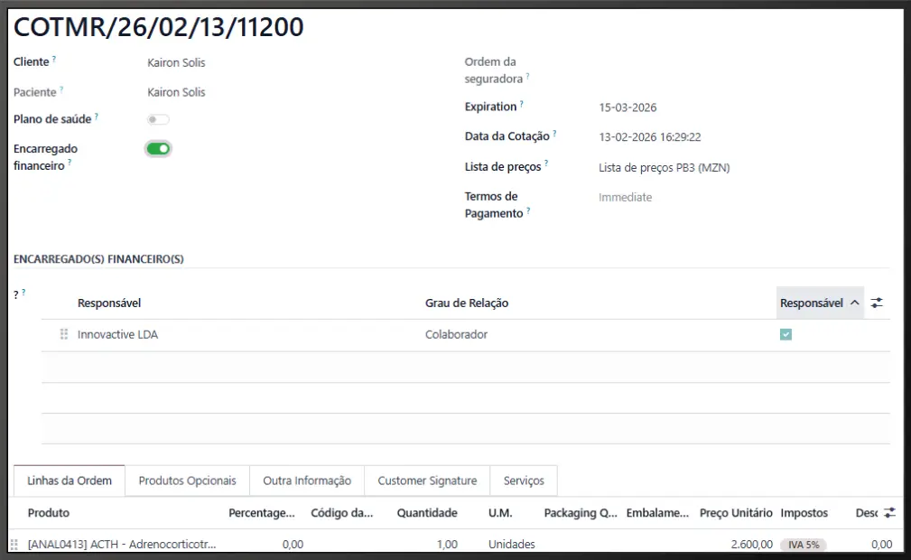Open column settings for financial responsible table
The image size is (911, 560).
tap(877, 303)
